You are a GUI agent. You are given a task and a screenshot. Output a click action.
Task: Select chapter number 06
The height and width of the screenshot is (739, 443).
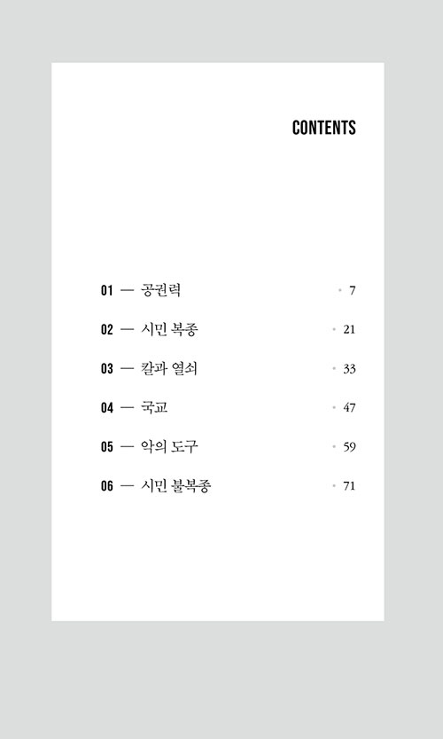pyautogui.click(x=107, y=486)
